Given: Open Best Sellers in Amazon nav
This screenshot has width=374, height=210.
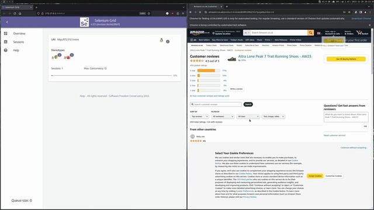Looking at the screenshot, I should (x=204, y=40).
